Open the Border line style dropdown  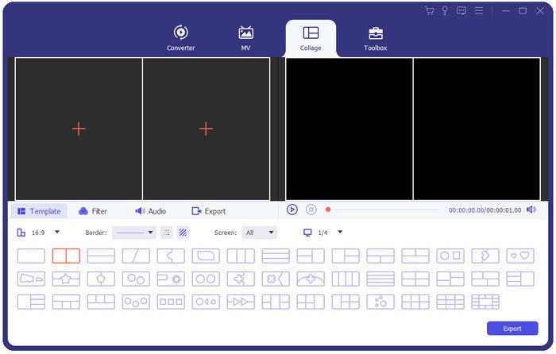pyautogui.click(x=134, y=233)
